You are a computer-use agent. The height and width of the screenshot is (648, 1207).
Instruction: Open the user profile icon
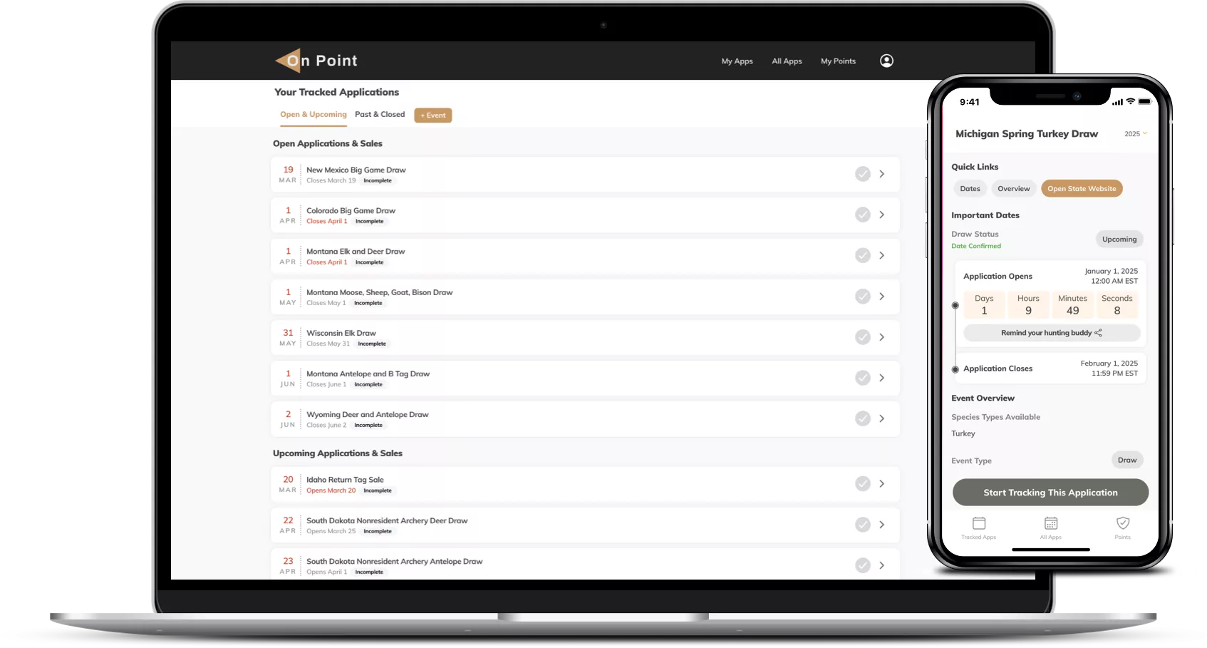coord(886,61)
